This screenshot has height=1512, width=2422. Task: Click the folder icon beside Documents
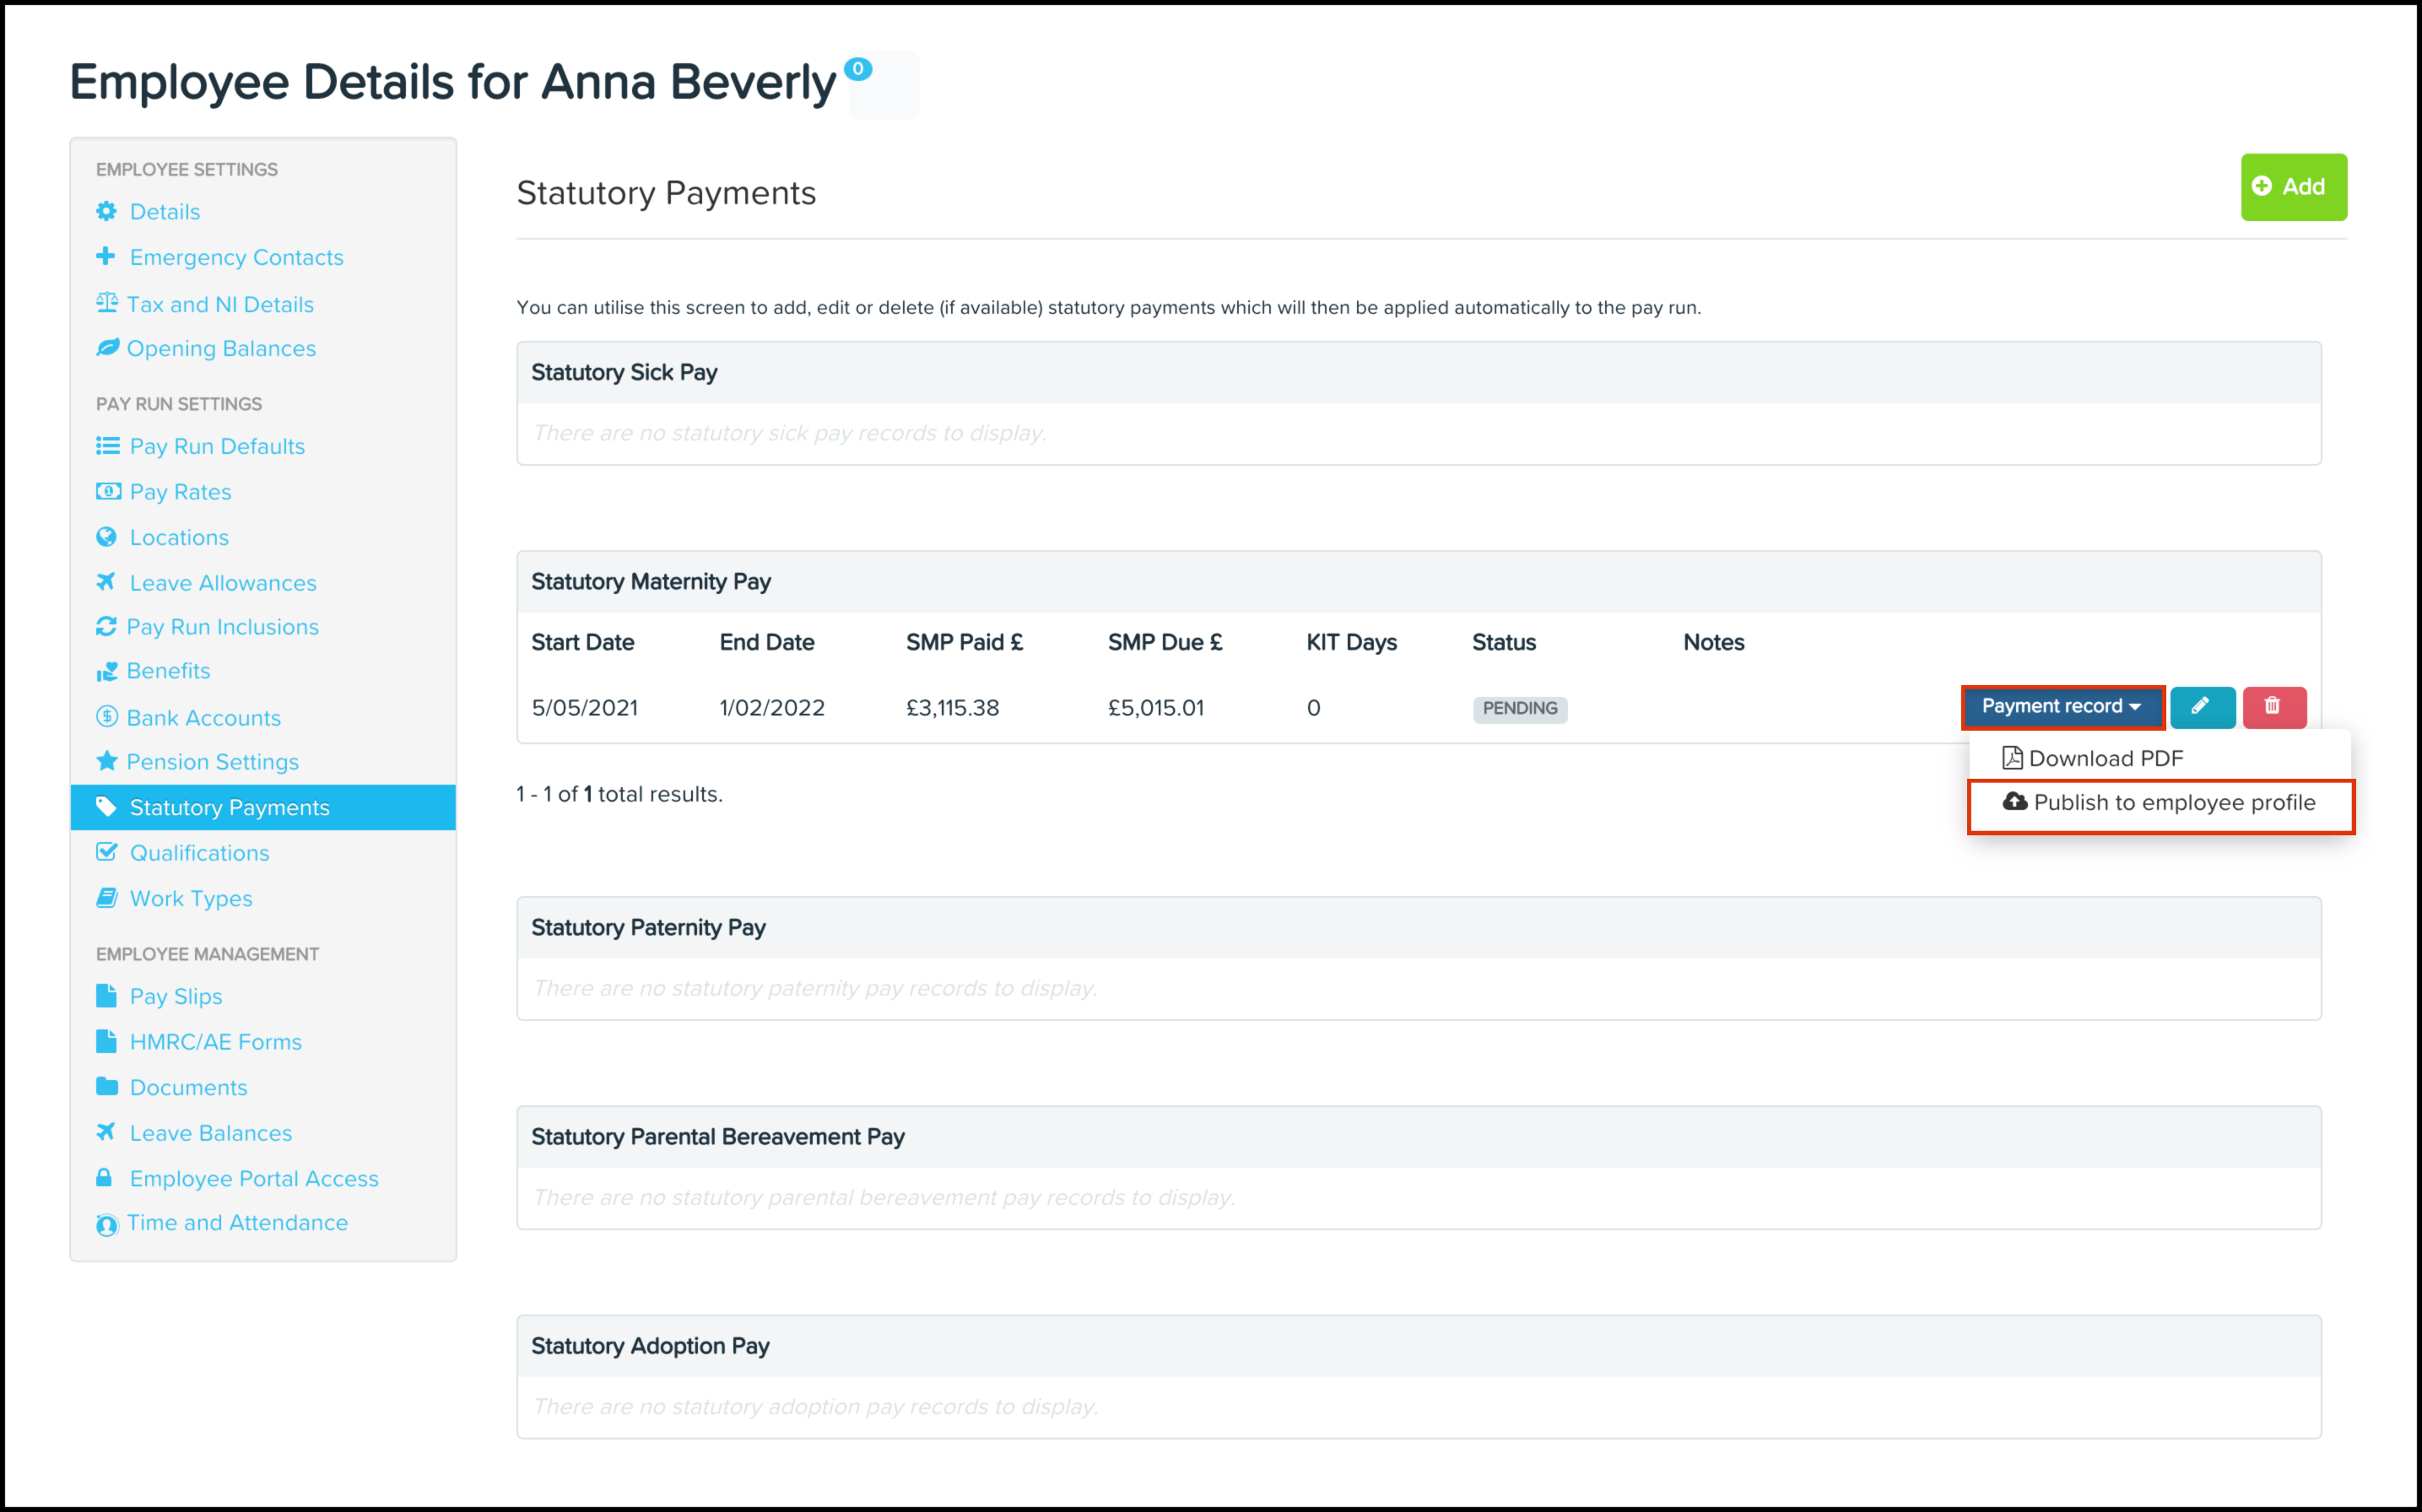click(106, 1086)
